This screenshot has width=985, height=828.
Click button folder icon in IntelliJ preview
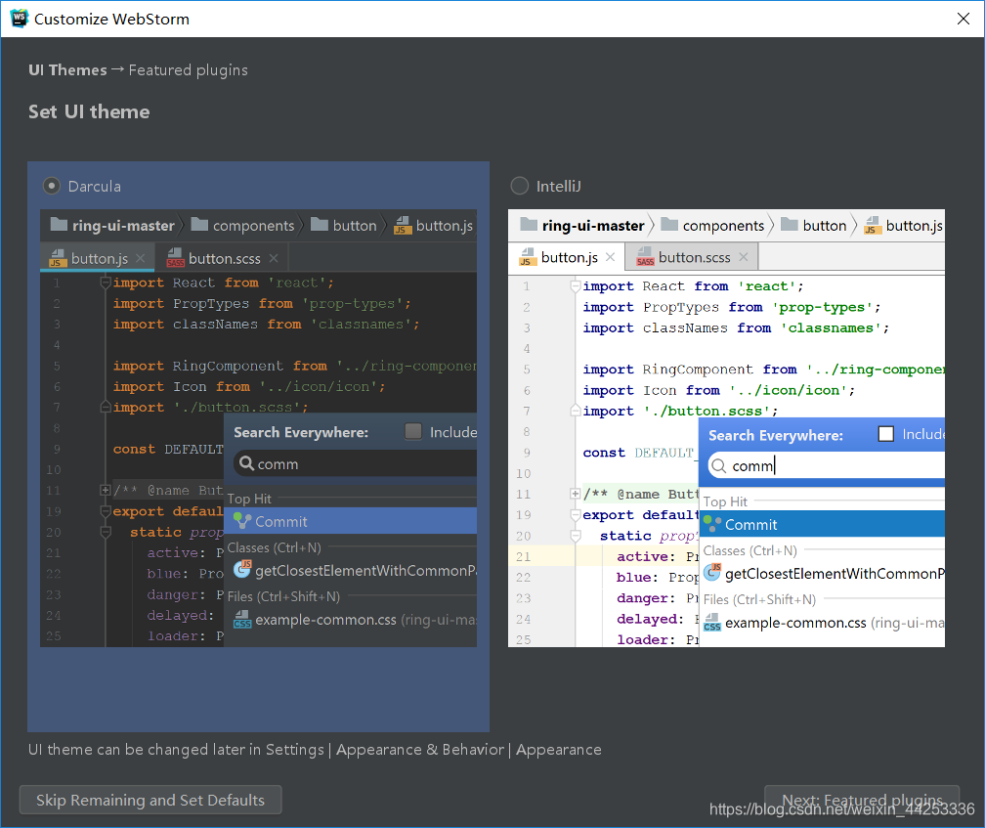tap(790, 224)
